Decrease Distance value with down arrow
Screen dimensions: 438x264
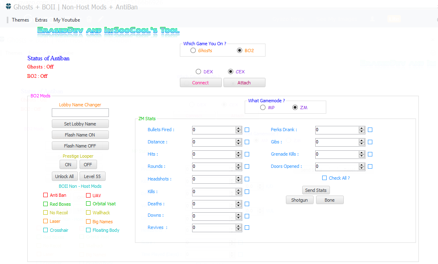tap(239, 144)
